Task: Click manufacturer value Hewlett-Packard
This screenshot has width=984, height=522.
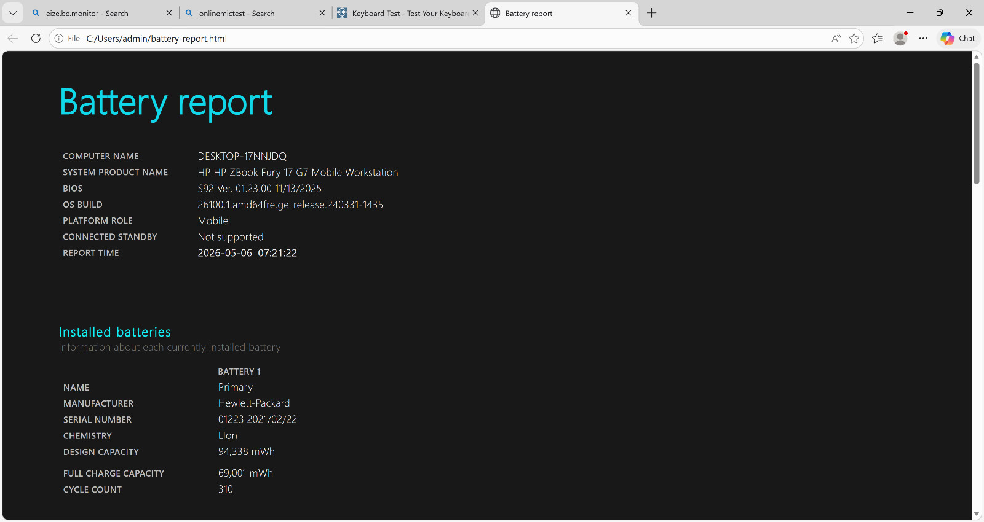Action: point(254,403)
